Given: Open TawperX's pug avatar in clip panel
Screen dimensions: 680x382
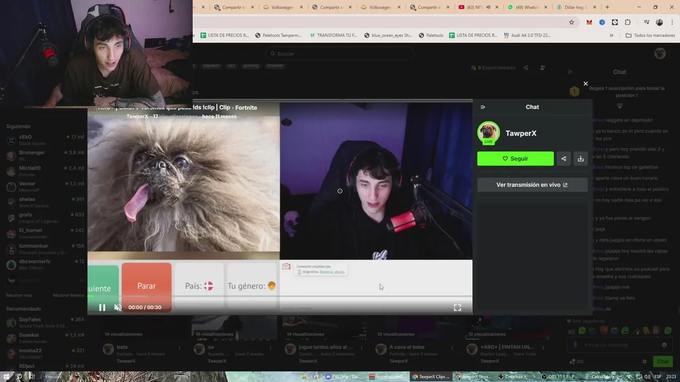Looking at the screenshot, I should (488, 133).
